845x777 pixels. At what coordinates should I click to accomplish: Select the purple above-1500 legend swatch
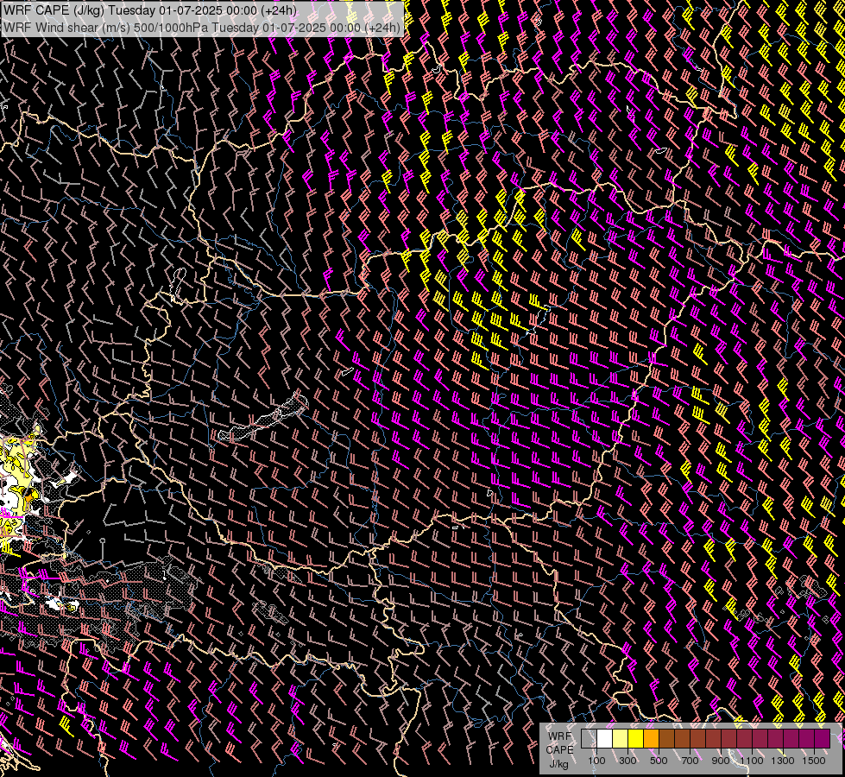tap(823, 738)
